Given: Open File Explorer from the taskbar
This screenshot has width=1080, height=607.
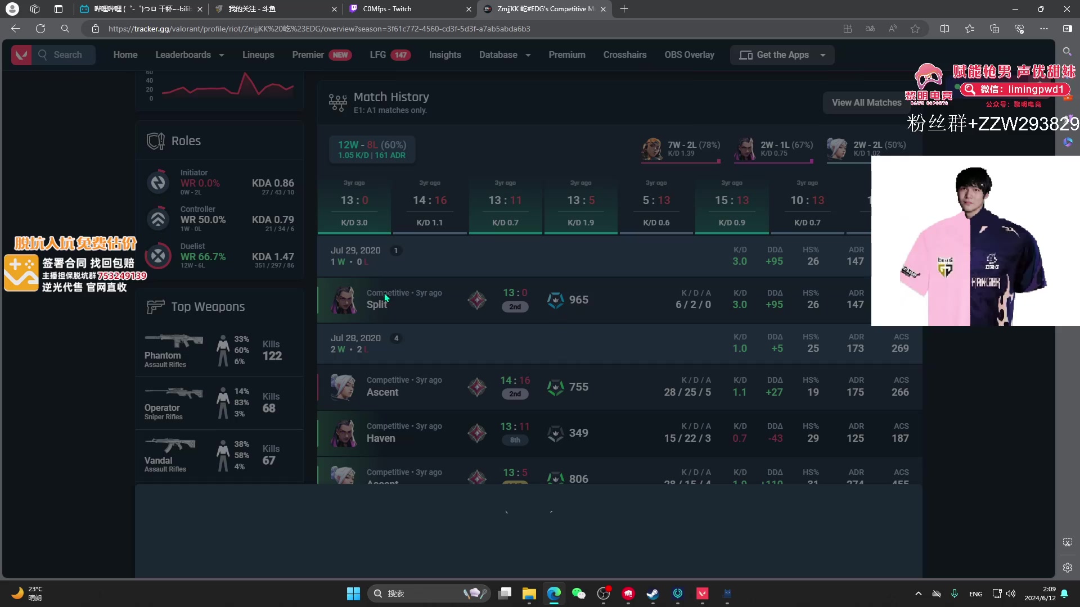Looking at the screenshot, I should point(529,594).
